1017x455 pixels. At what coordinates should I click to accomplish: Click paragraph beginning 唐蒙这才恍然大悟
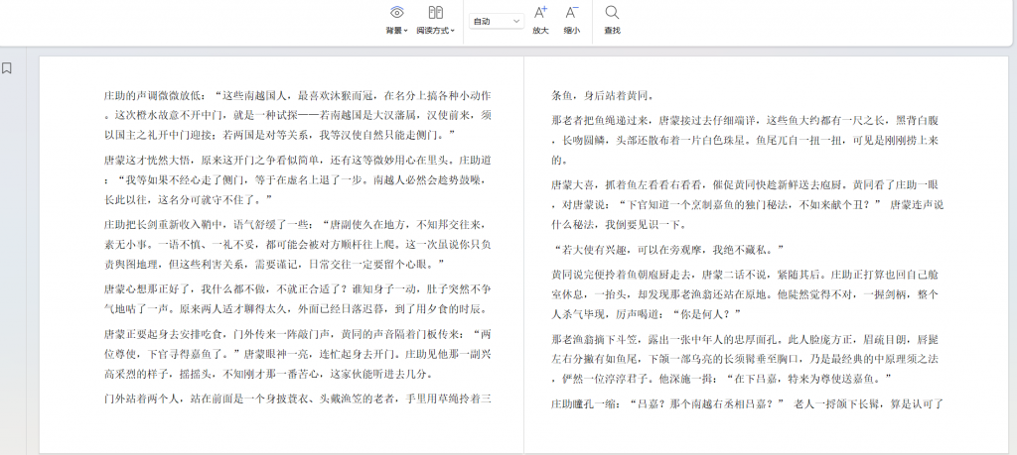298,178
